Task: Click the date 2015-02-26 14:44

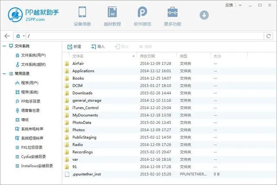Action: coord(155,93)
